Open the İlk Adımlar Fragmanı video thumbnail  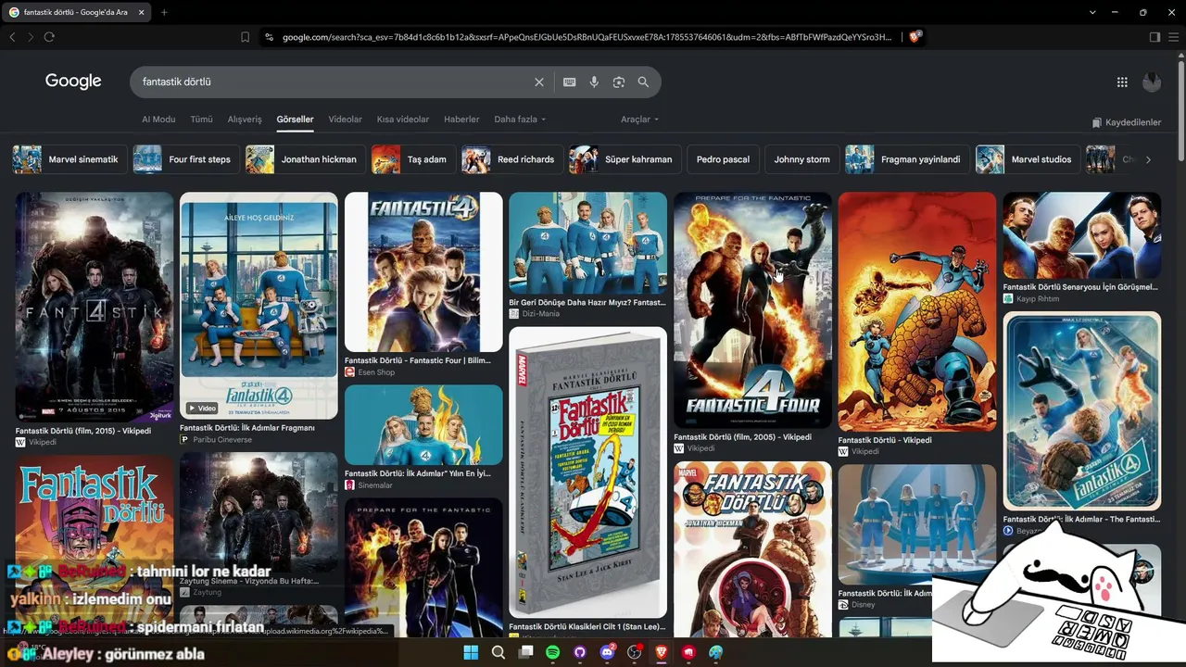pos(259,306)
